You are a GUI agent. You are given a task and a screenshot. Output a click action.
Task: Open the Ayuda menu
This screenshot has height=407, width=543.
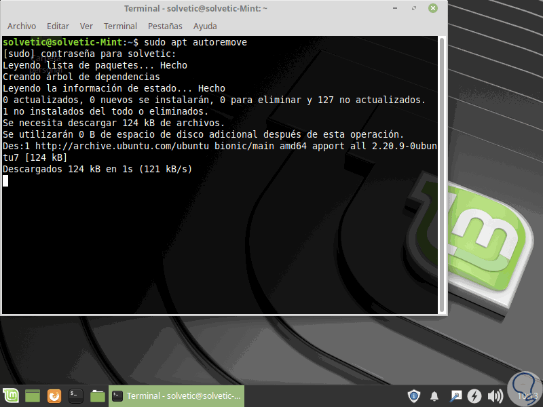point(205,26)
